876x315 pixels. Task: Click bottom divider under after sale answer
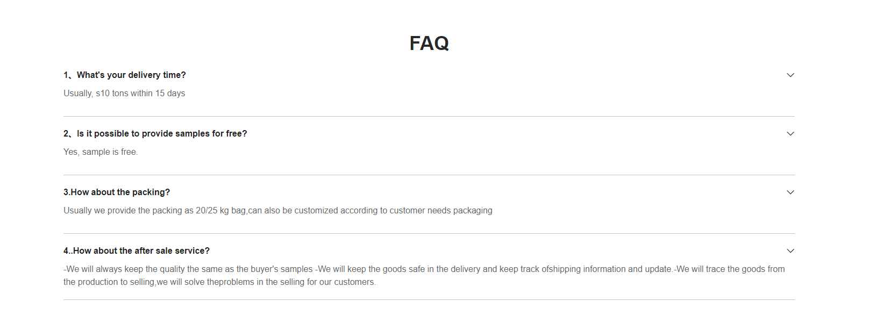coord(429,300)
